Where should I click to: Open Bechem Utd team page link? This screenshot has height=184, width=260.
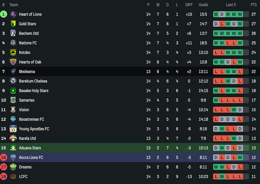coord(29,33)
